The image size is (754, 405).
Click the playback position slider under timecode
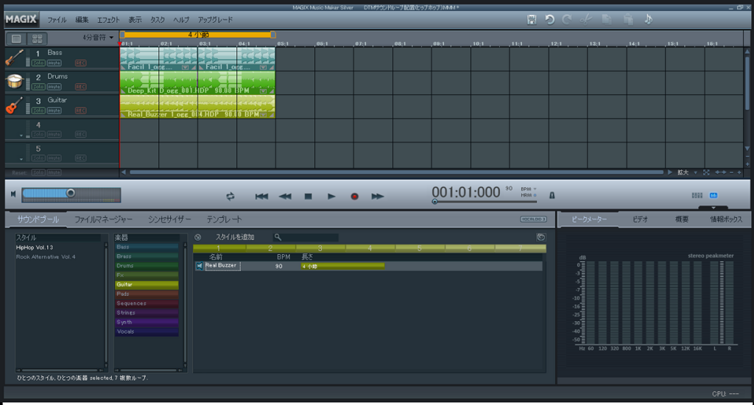[x=434, y=202]
